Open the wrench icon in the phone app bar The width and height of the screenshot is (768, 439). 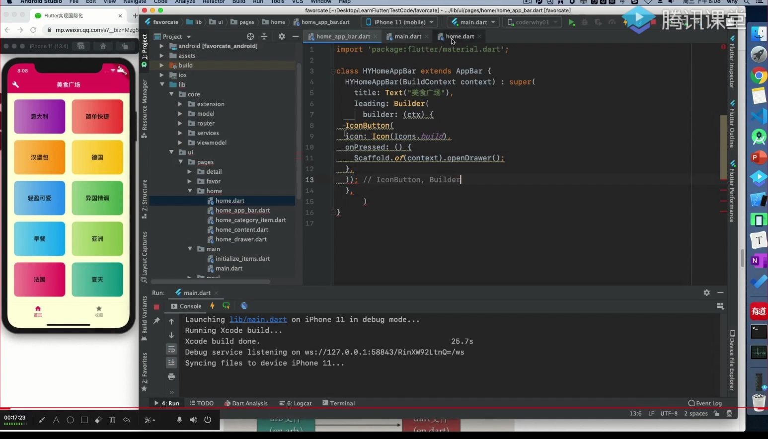[15, 84]
